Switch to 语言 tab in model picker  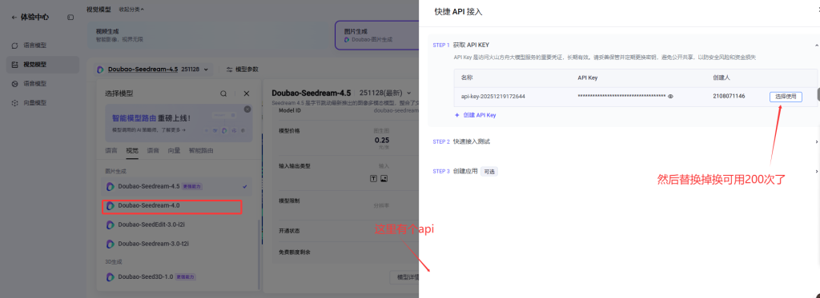[x=111, y=150]
